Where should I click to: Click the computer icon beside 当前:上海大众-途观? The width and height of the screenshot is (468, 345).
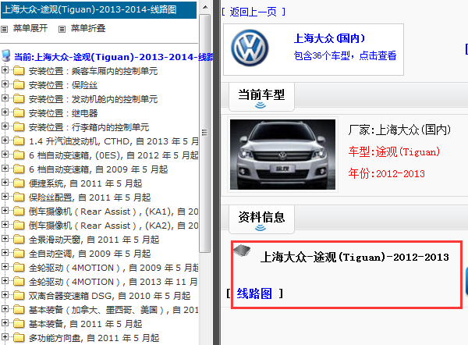click(6, 55)
